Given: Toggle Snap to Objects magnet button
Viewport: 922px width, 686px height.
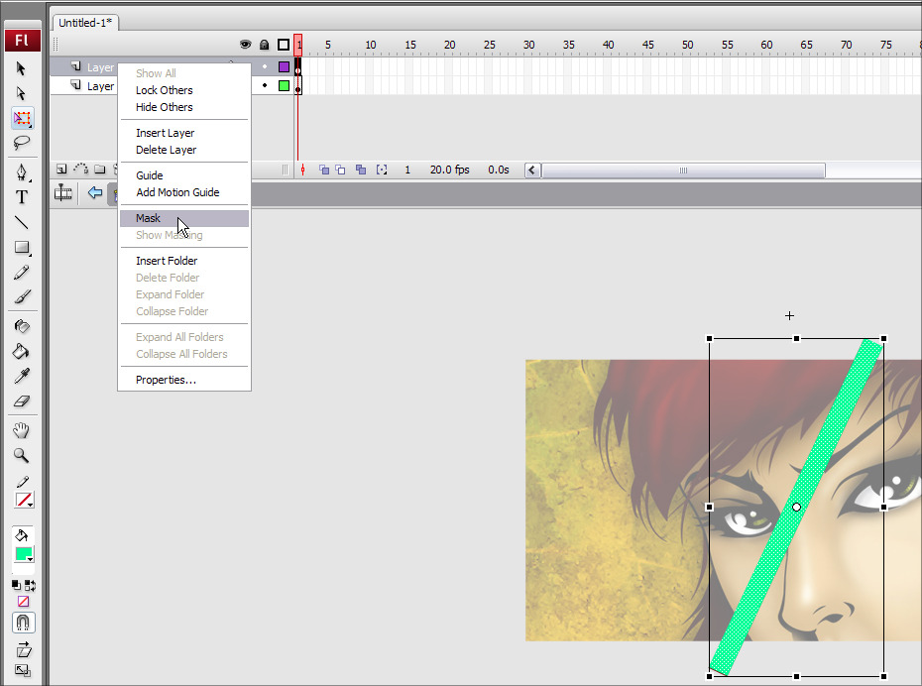Looking at the screenshot, I should click(22, 623).
